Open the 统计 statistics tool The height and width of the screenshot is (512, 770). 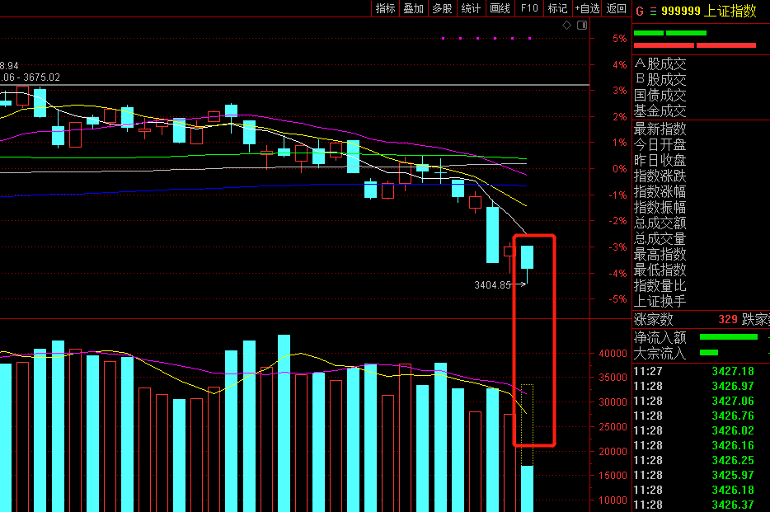[x=471, y=8]
